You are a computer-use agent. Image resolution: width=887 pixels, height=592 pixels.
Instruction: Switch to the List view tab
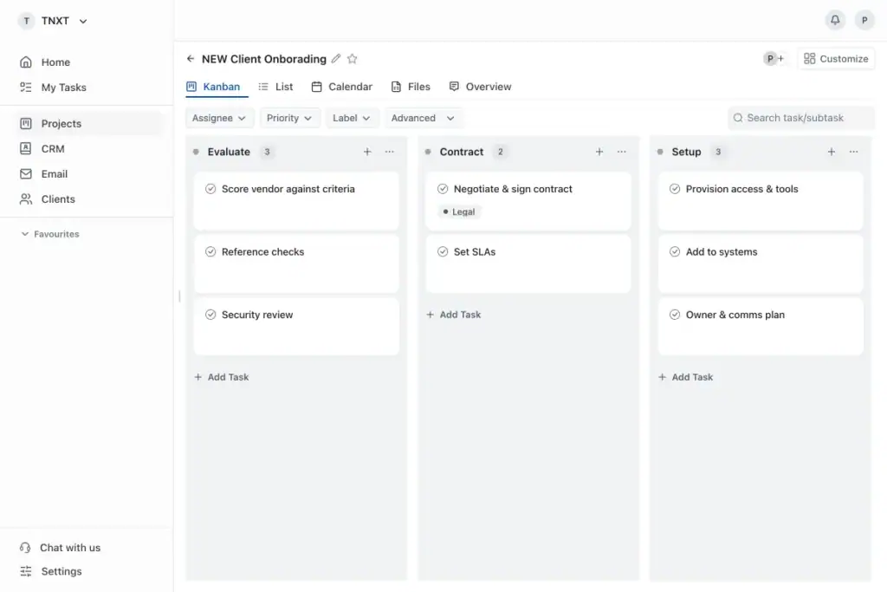pyautogui.click(x=276, y=87)
